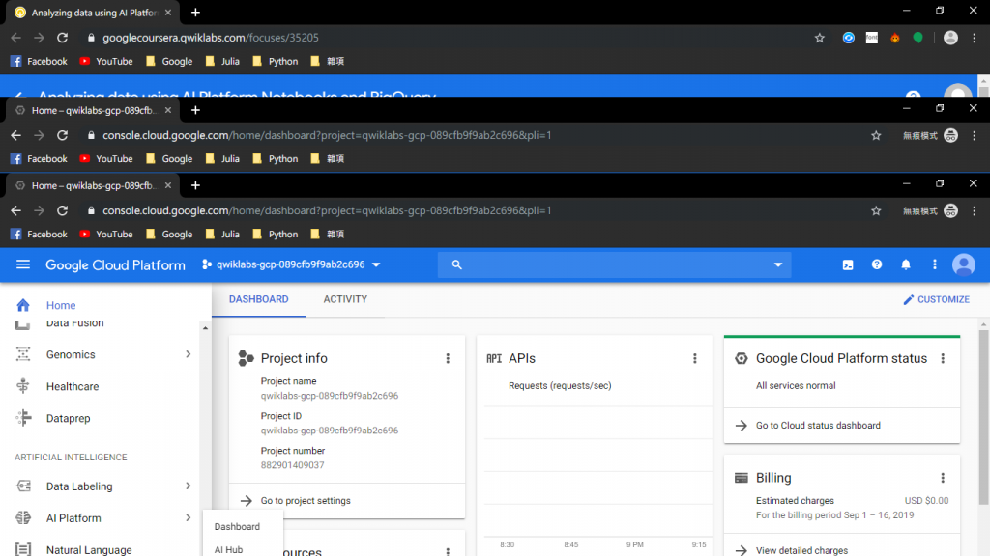
Task: Open APIs card three-dot menu
Action: click(x=694, y=359)
